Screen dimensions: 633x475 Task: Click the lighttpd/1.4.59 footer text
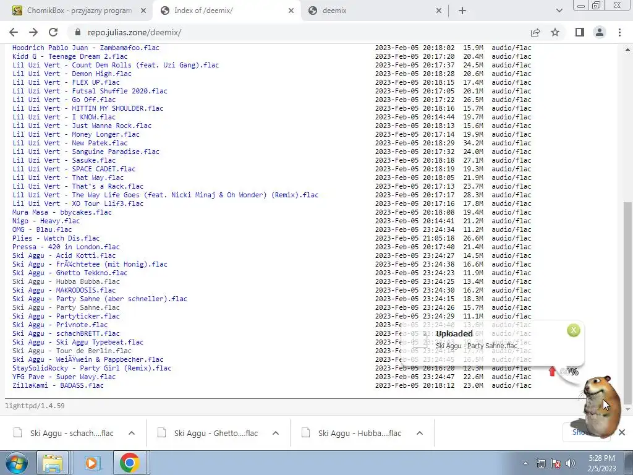click(35, 406)
